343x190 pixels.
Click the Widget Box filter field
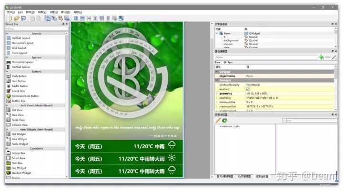37,29
